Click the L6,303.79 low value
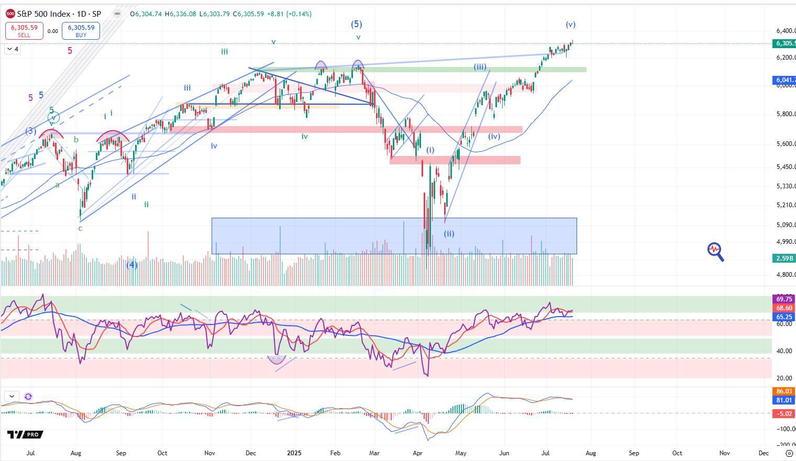796x461 pixels. click(214, 14)
